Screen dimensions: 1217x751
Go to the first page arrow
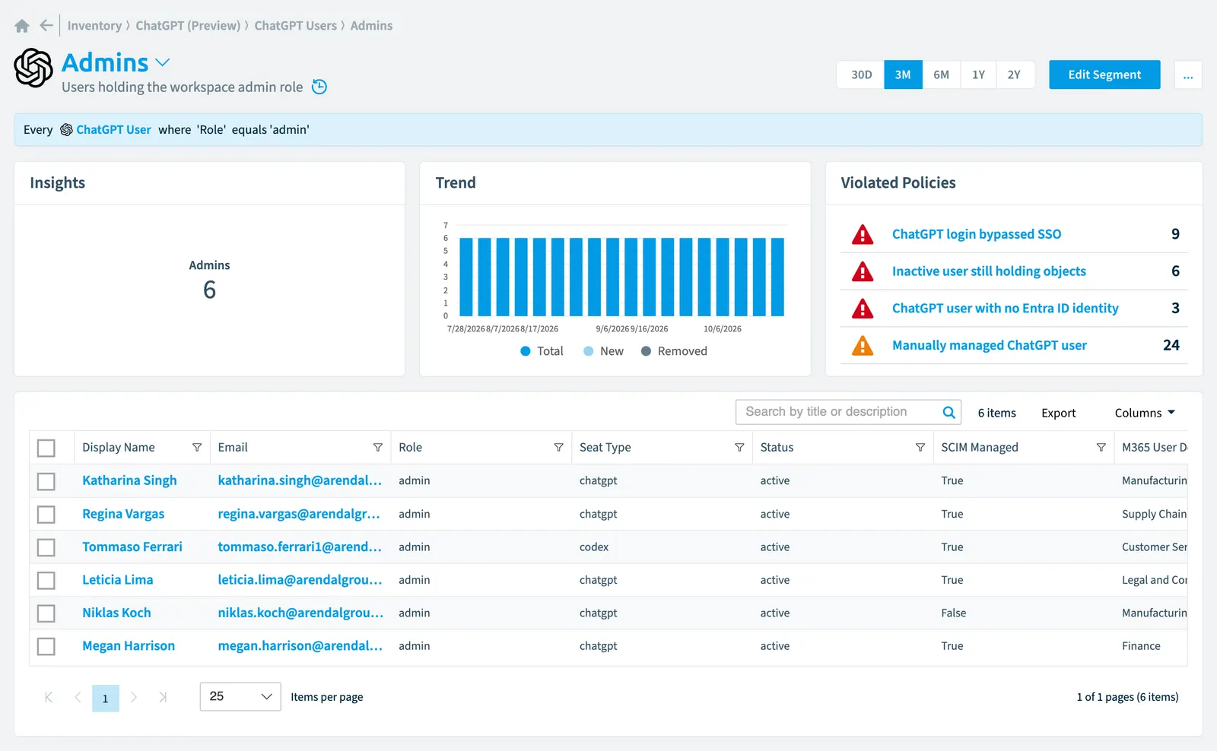click(x=49, y=697)
